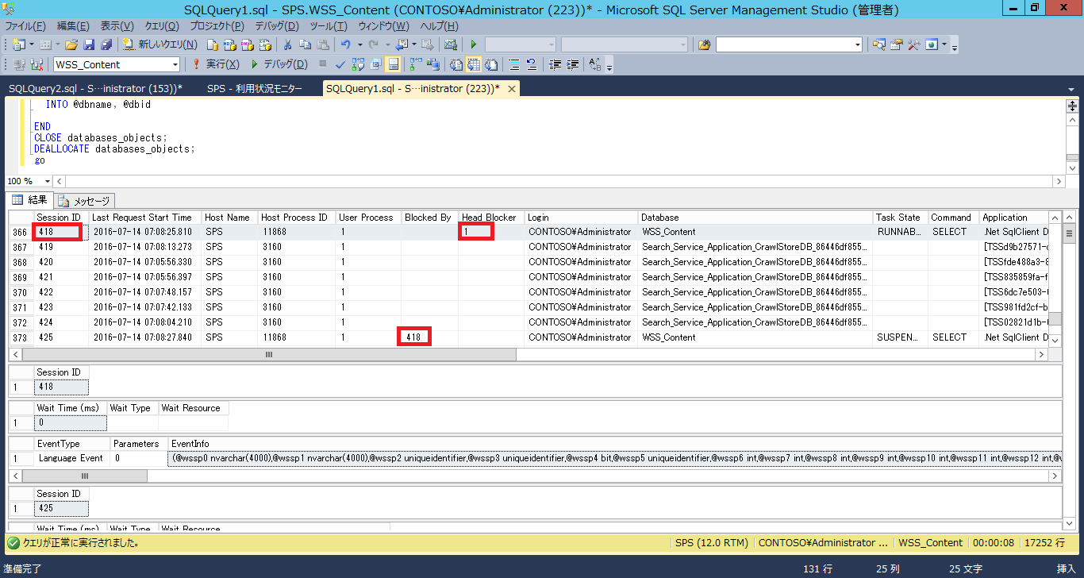Click the hammer and wrench tools icon
The width and height of the screenshot is (1084, 578).
(x=913, y=44)
